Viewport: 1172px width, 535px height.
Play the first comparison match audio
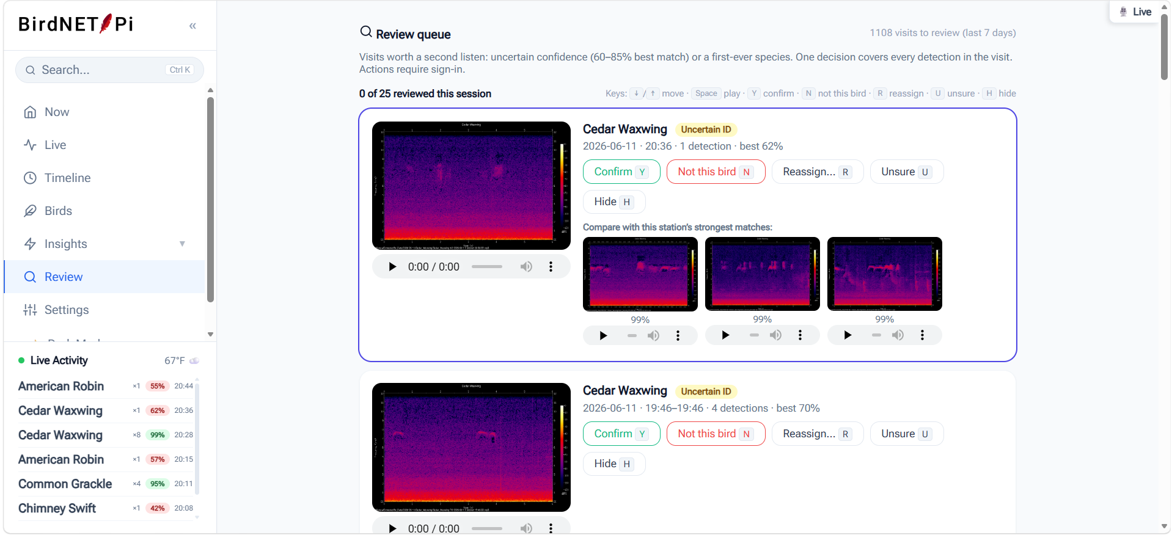[603, 335]
